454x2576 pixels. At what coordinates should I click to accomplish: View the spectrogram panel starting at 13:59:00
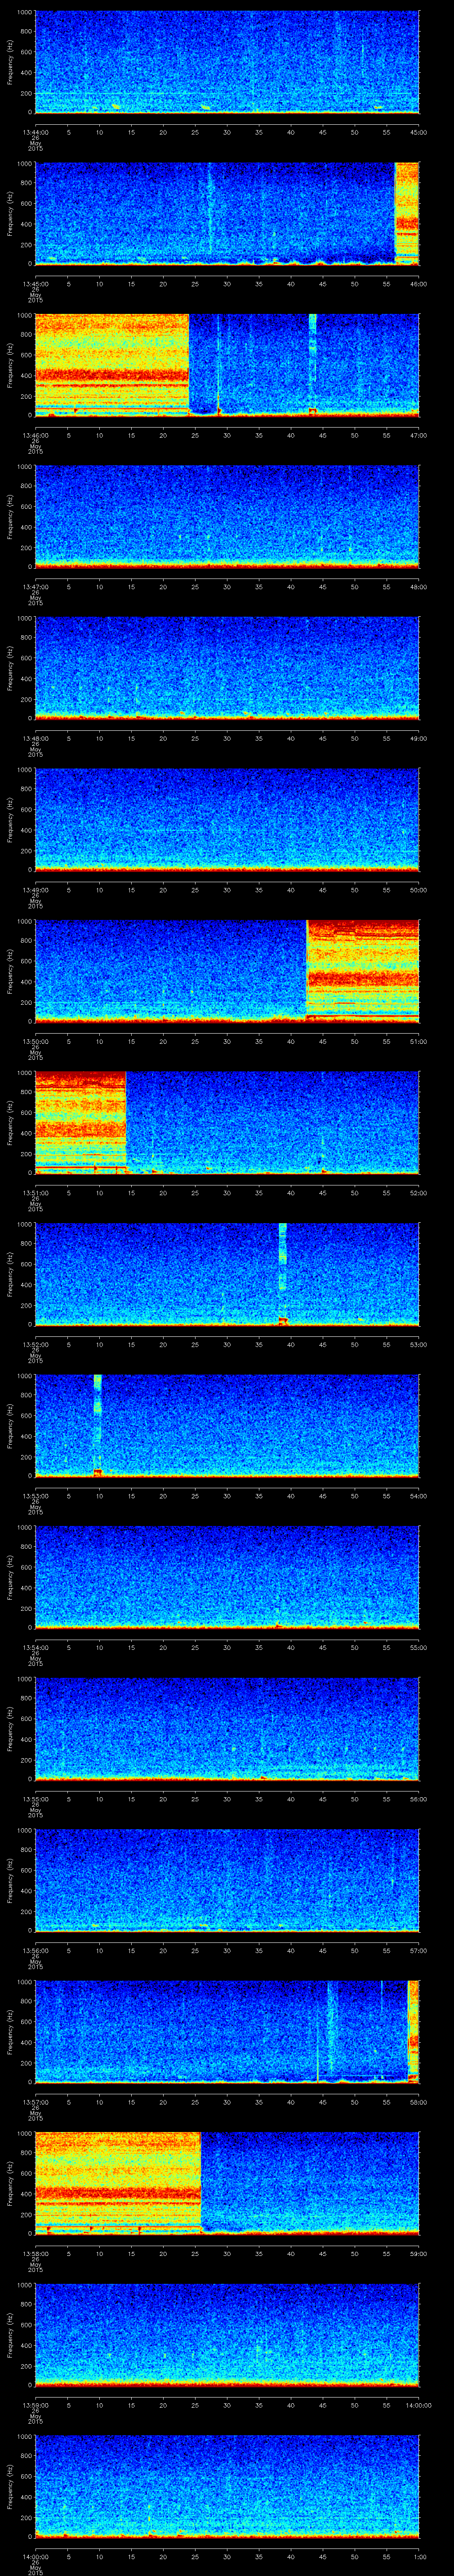pyautogui.click(x=227, y=2334)
